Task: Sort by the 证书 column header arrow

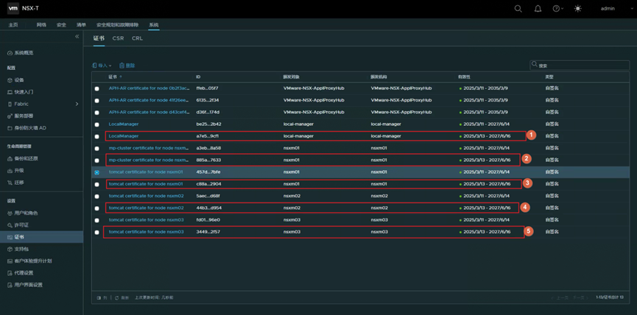Action: point(121,77)
